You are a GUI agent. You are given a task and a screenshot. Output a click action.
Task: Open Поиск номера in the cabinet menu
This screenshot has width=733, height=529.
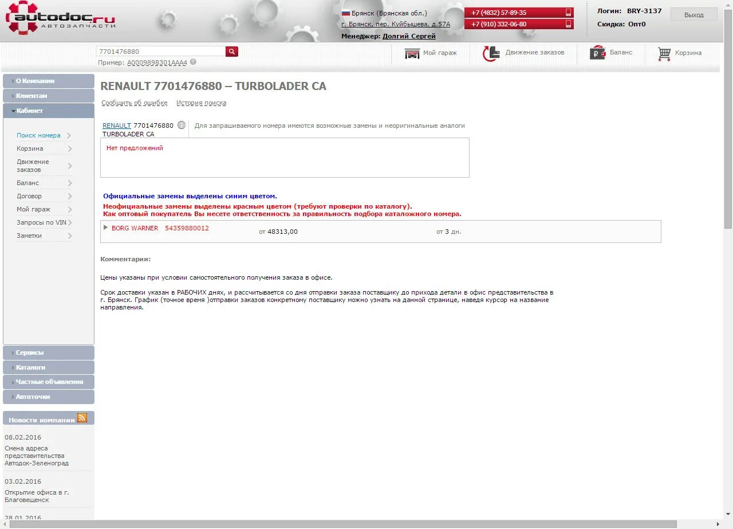pyautogui.click(x=38, y=135)
